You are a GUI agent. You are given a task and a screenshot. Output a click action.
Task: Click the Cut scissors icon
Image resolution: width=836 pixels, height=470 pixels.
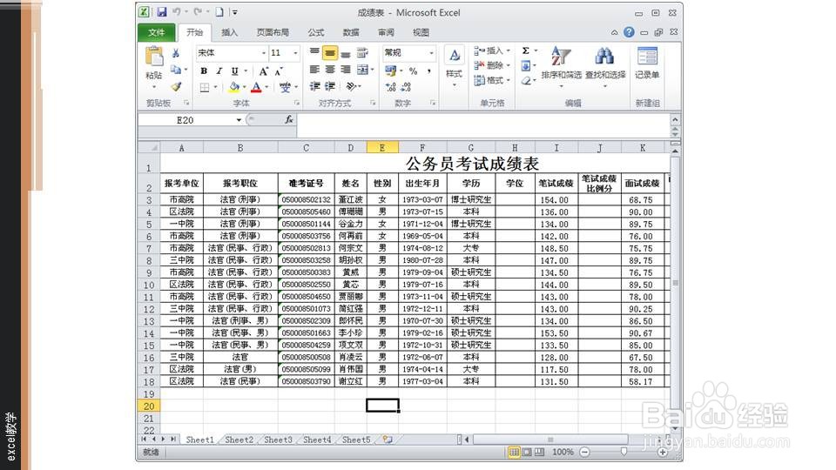(176, 53)
